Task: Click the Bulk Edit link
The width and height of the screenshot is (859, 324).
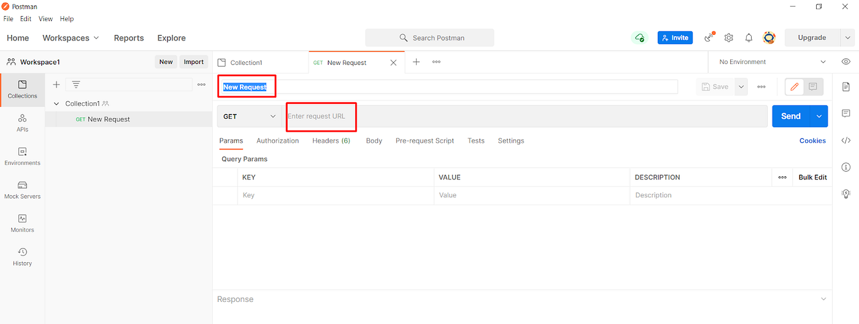Action: click(x=813, y=177)
